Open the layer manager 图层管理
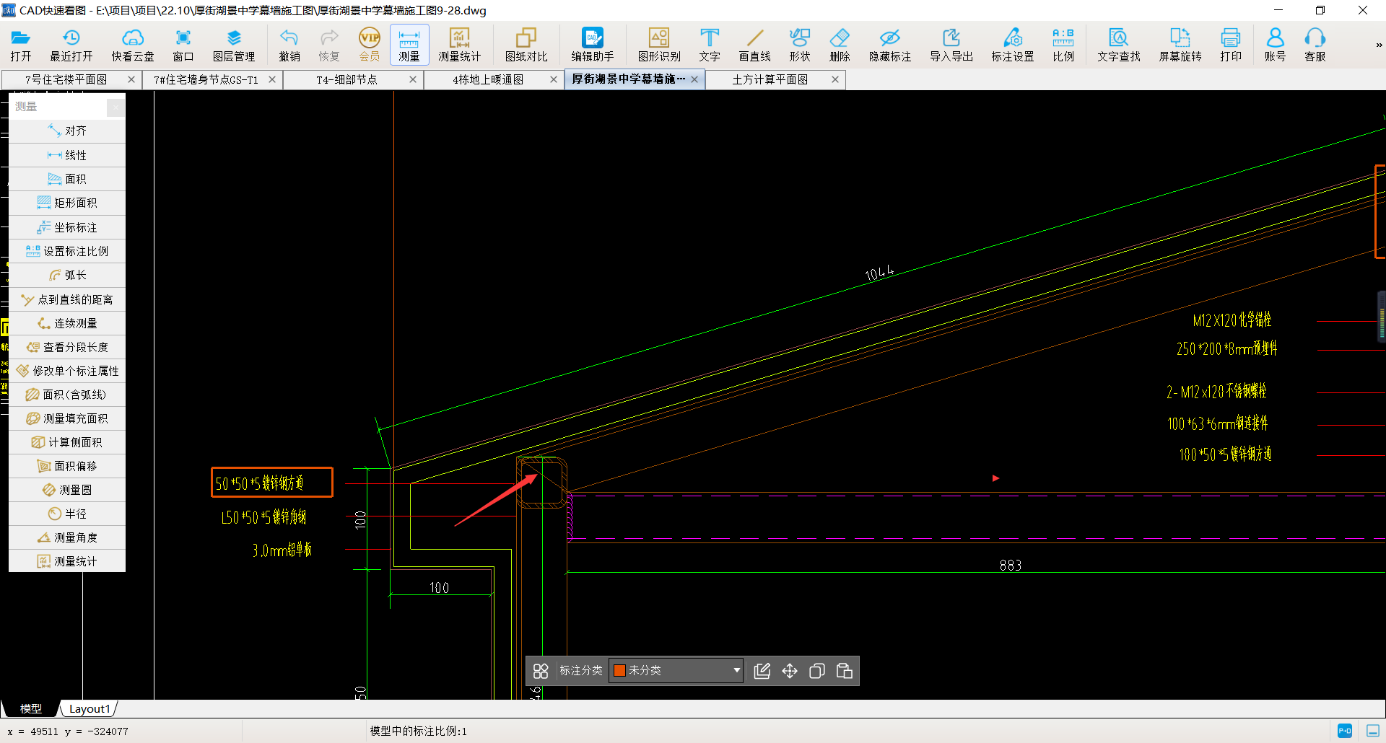This screenshot has height=743, width=1386. (x=233, y=45)
